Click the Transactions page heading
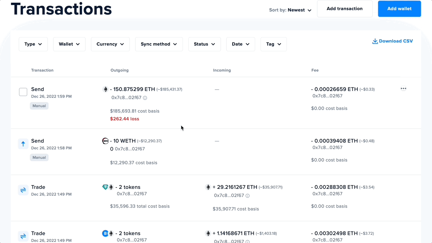 pos(61,9)
